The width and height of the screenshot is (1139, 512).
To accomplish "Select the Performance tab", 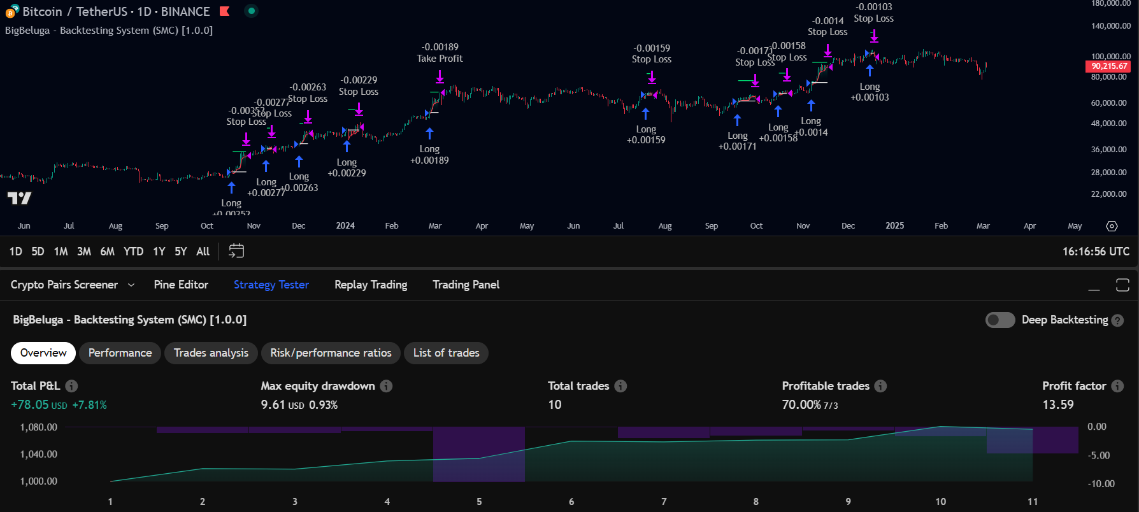I will coord(120,353).
